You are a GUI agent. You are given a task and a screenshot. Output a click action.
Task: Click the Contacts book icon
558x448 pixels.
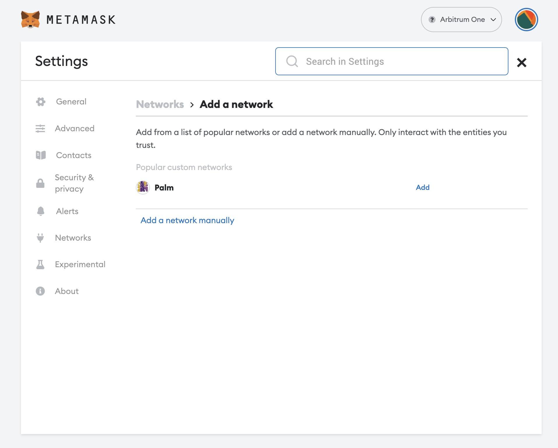point(41,155)
